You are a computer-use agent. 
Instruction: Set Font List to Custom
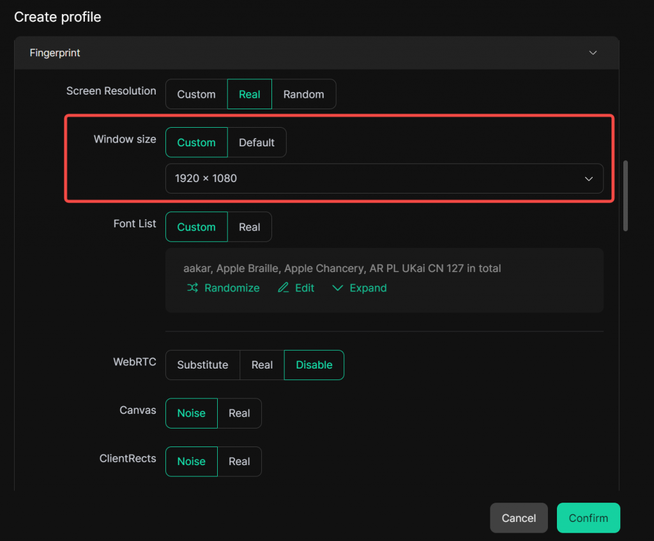point(196,227)
